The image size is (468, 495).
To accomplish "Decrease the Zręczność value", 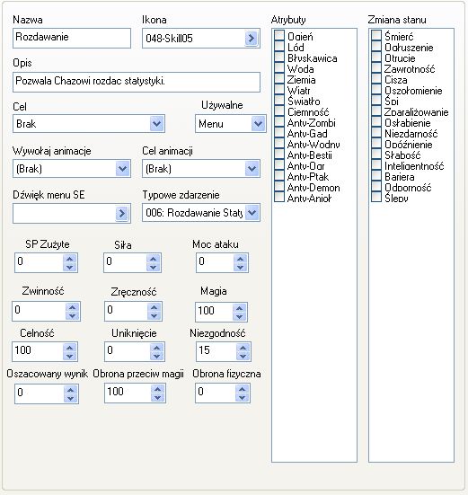I will pos(154,315).
